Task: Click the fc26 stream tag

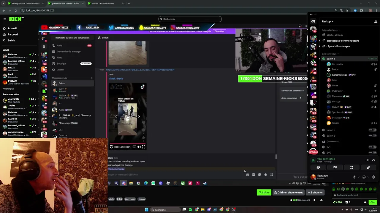Action: (119, 199)
